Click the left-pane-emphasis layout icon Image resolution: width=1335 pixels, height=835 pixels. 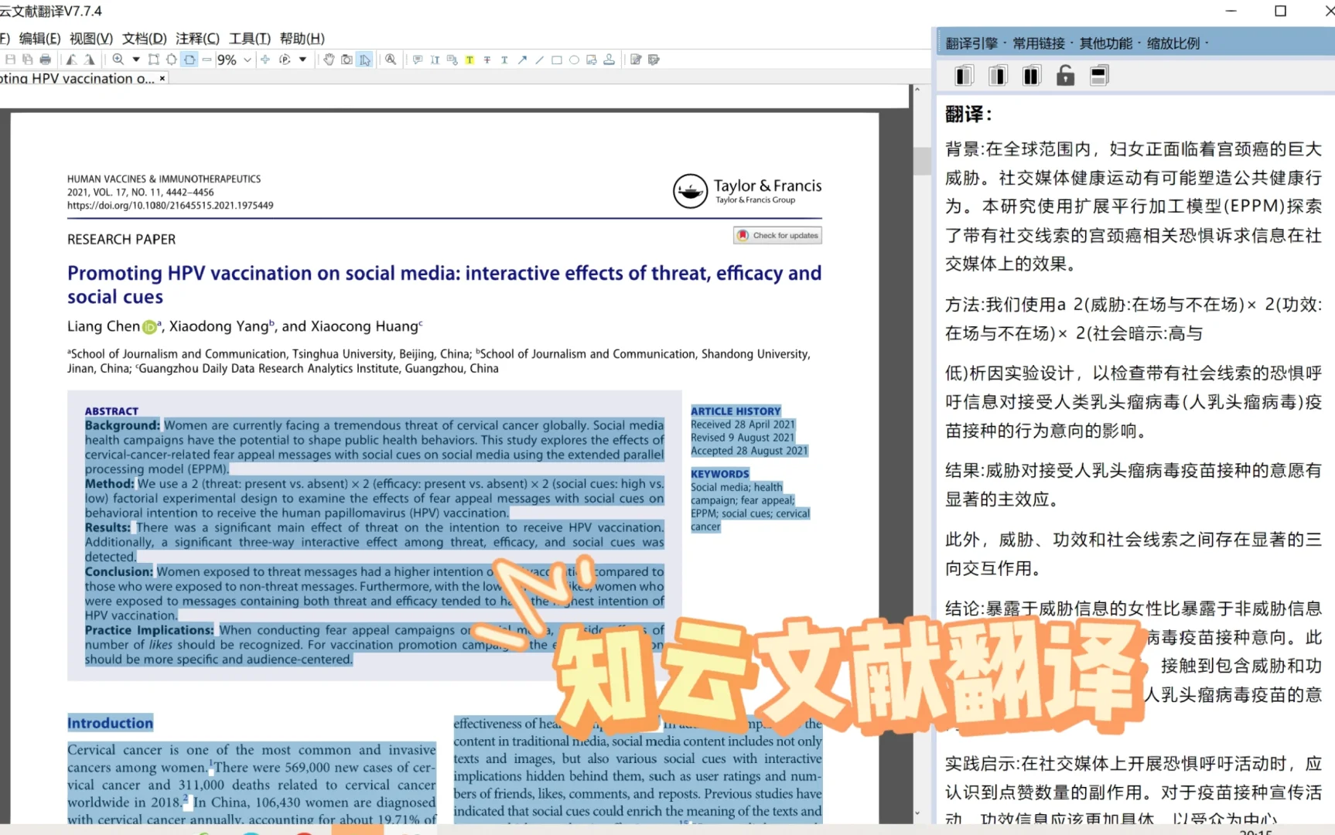(x=964, y=76)
